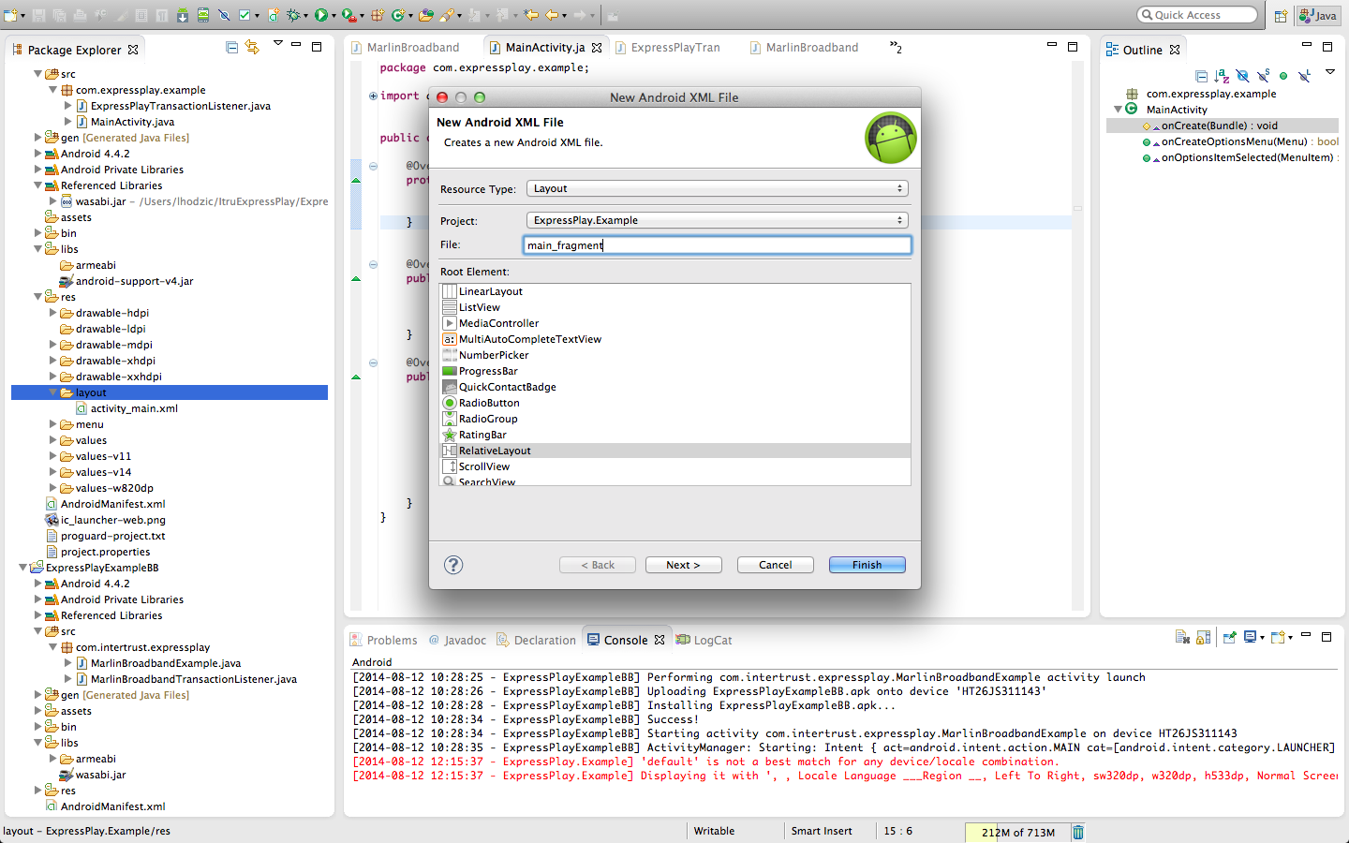Toggle Hide Static Members in Outline toolbar
The image size is (1349, 843).
1263,76
